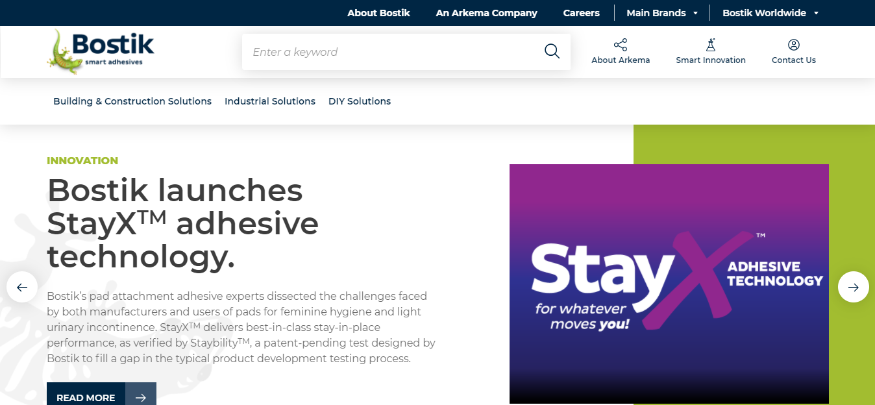The image size is (875, 405).
Task: Click the keyword search field
Action: click(x=406, y=52)
